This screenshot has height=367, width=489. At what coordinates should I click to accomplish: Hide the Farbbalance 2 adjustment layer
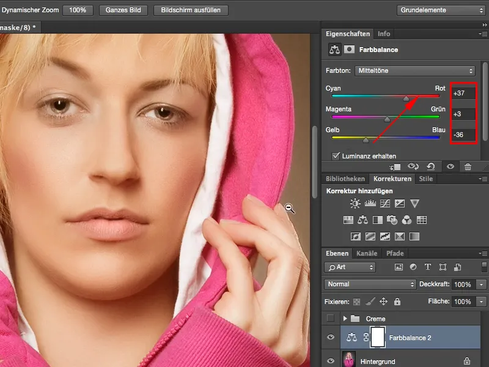(x=331, y=337)
